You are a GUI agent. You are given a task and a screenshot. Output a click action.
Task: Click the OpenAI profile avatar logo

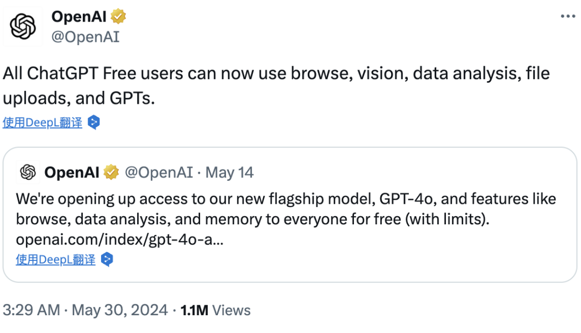click(x=23, y=26)
